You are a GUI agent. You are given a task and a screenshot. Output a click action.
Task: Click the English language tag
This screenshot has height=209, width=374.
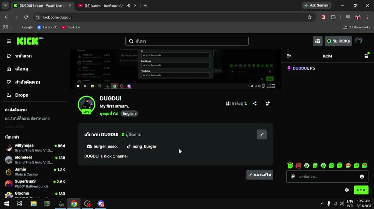[x=129, y=113]
